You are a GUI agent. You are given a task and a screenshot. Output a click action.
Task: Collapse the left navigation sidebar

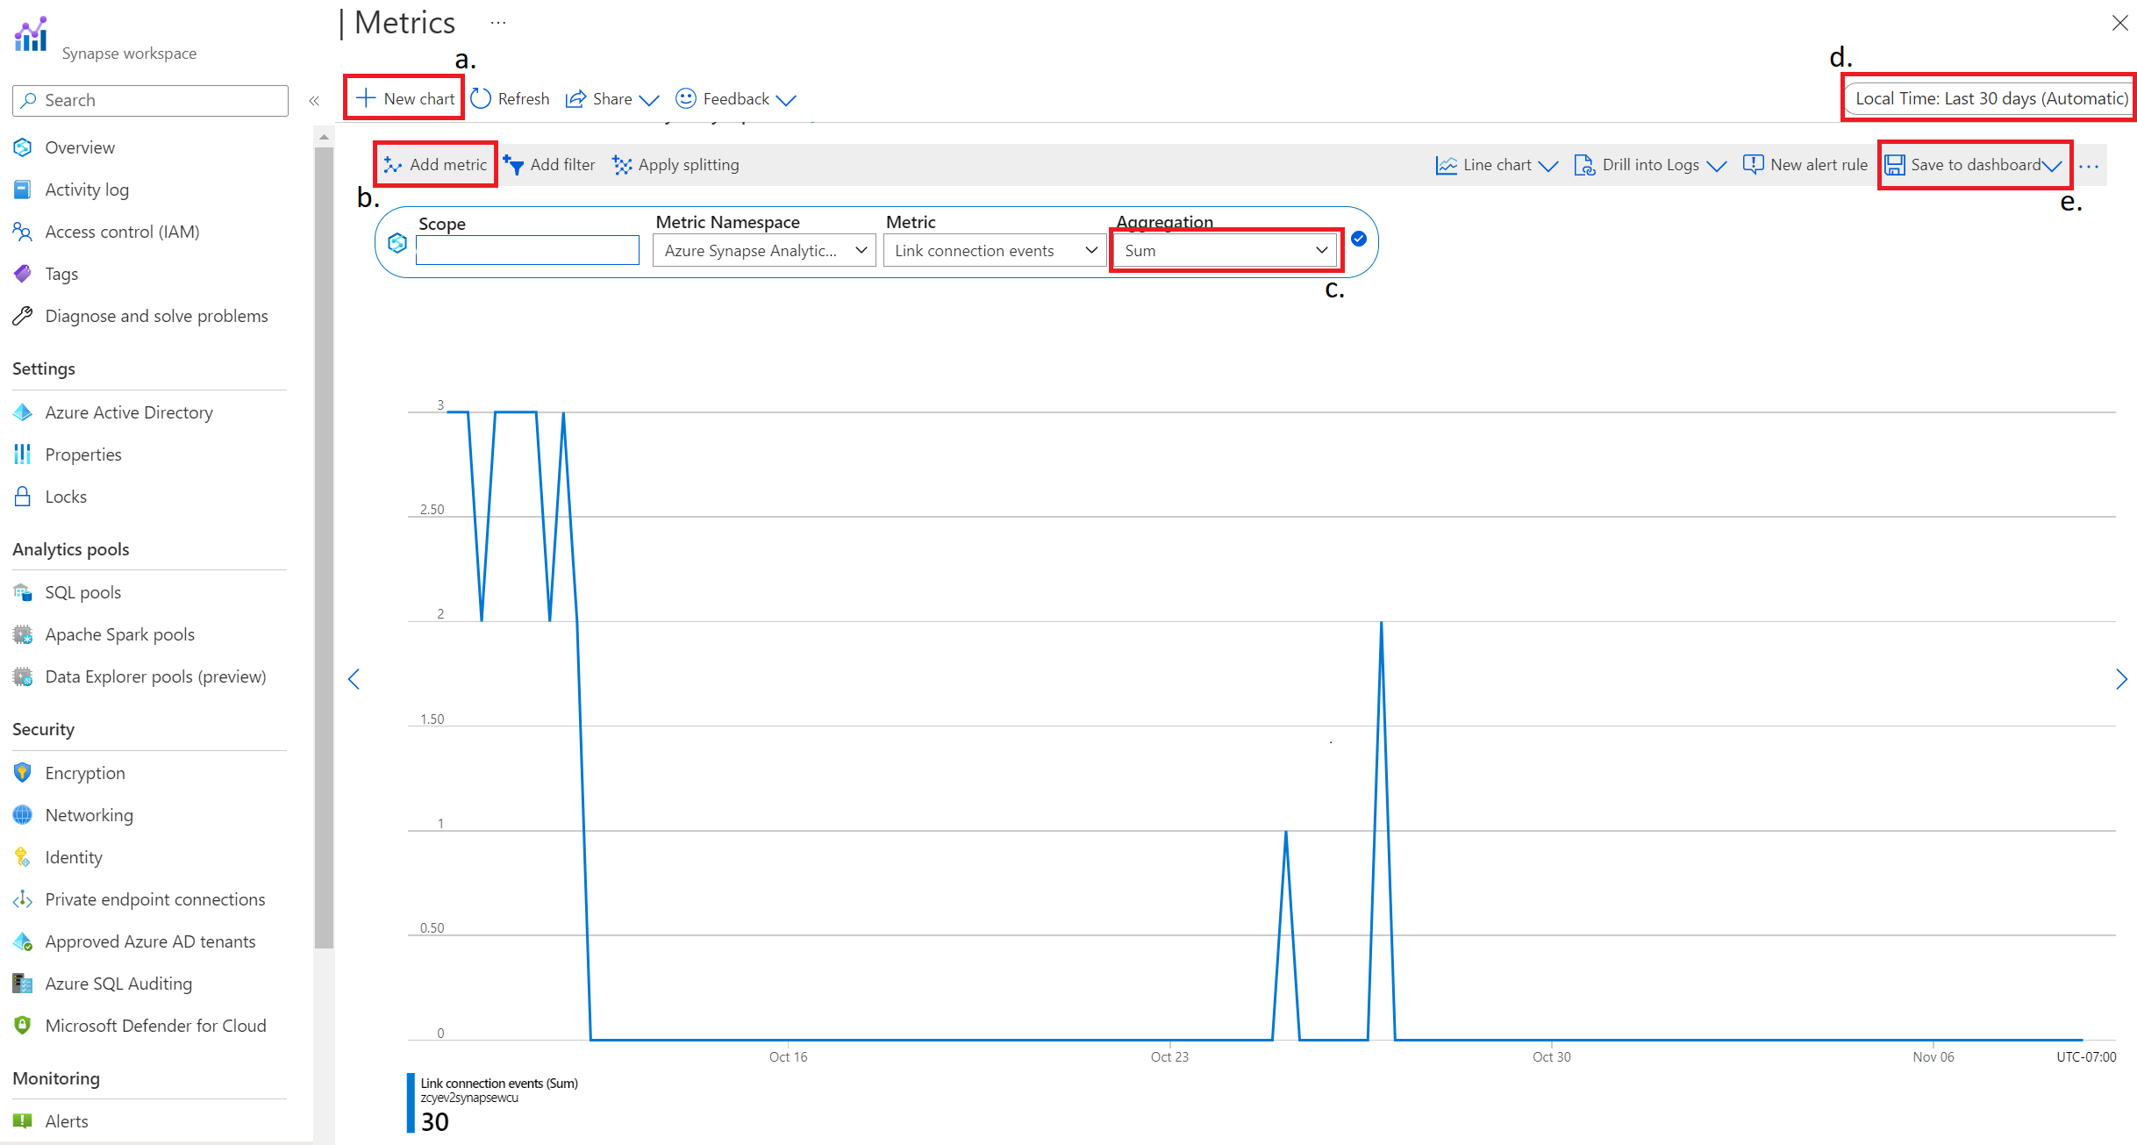point(314,101)
